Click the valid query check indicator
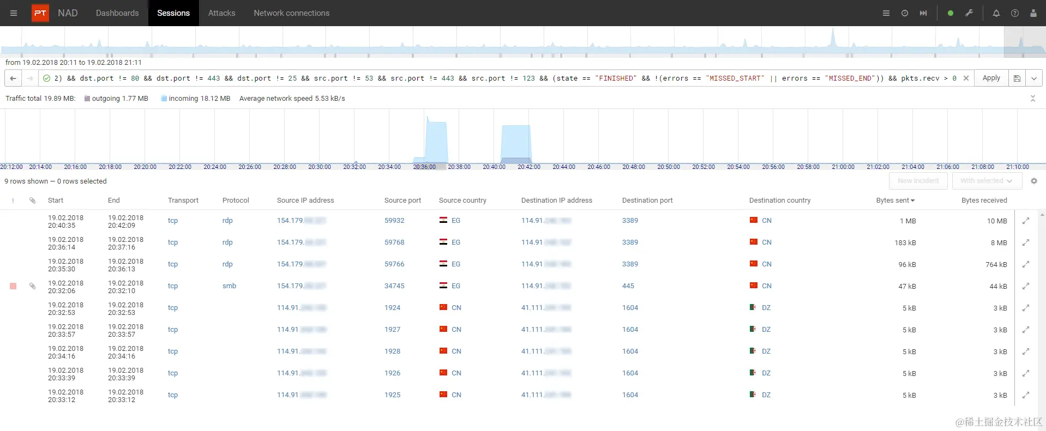1046x431 pixels. 47,78
